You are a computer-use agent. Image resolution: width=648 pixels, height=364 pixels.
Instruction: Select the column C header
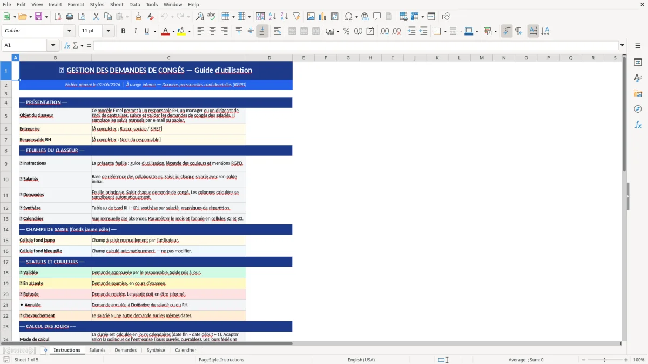pos(168,58)
